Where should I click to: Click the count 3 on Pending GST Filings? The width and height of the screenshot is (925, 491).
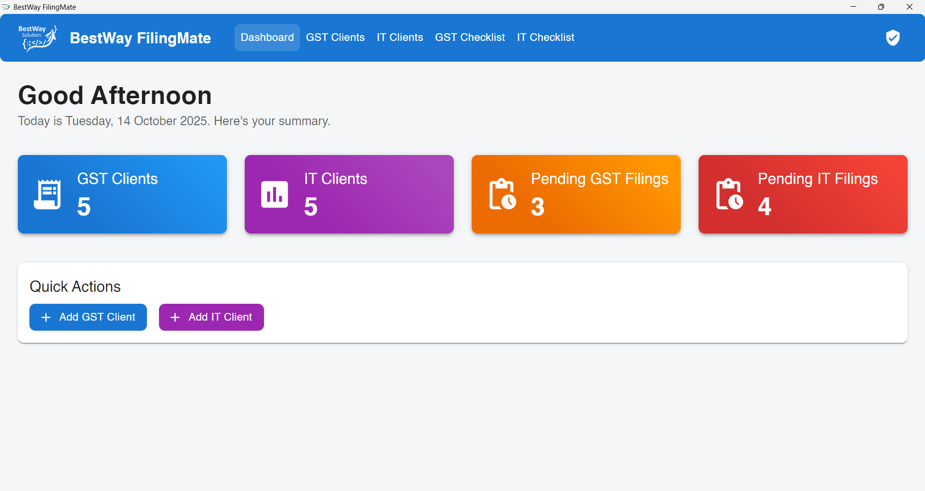[538, 207]
